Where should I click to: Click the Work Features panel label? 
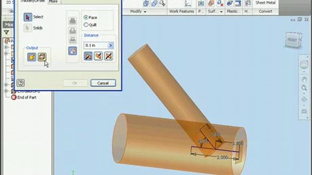(181, 11)
